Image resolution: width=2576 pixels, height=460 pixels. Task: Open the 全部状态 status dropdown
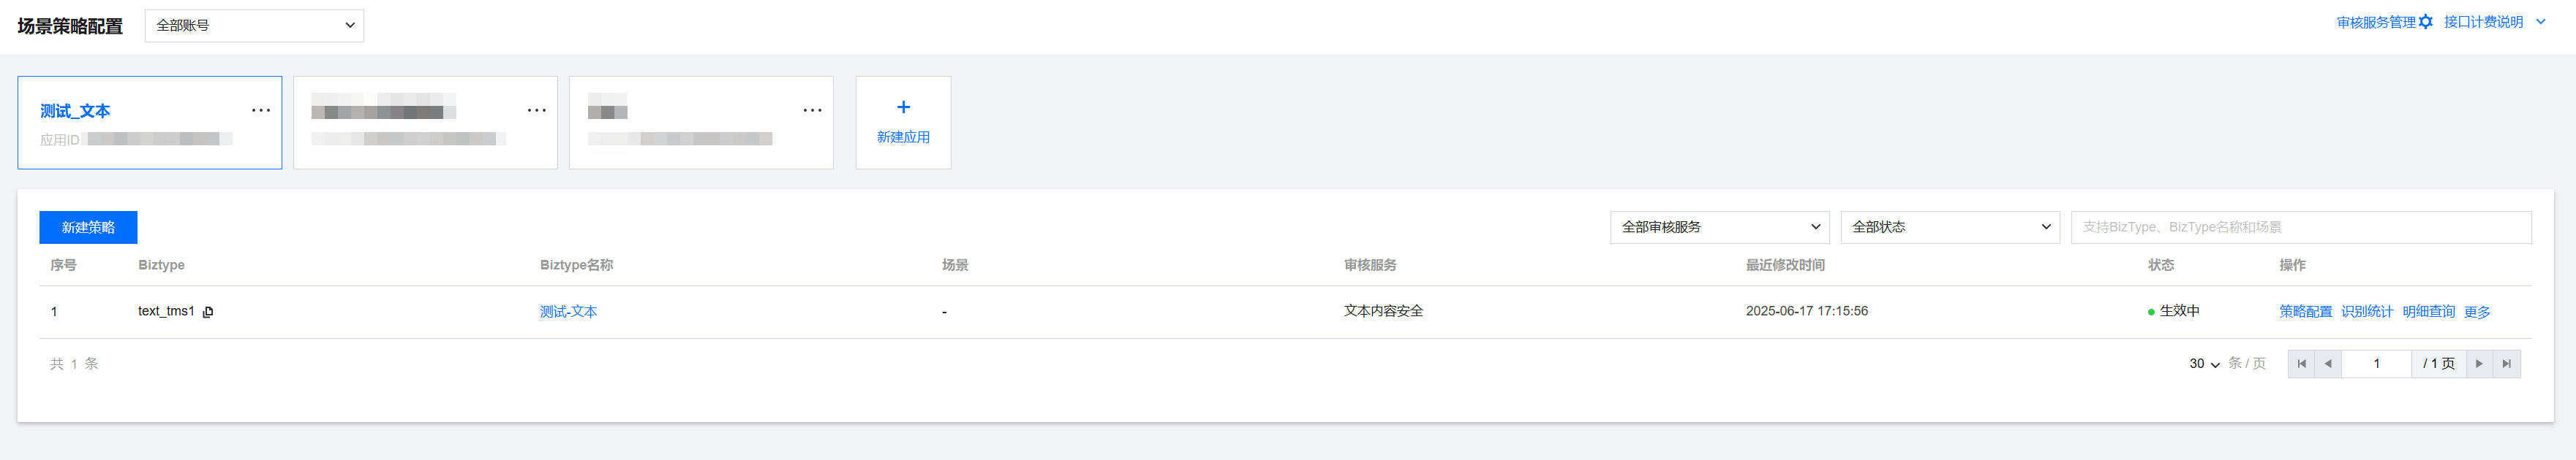[1950, 226]
